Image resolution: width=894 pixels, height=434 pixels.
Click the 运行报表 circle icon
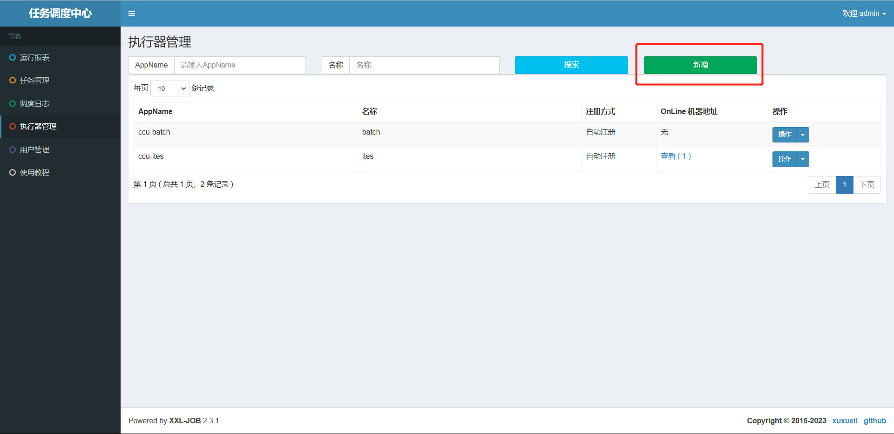(13, 57)
